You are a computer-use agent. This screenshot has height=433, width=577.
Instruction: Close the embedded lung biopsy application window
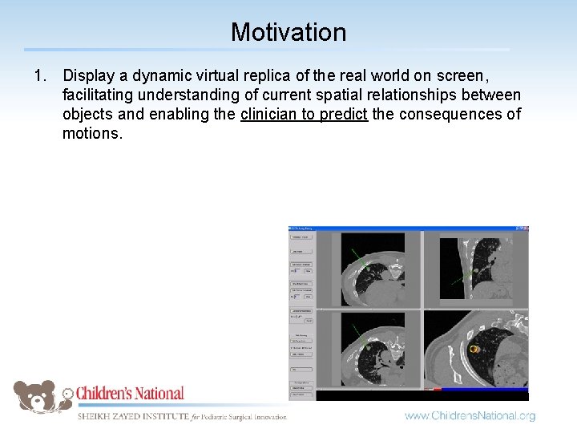point(527,229)
